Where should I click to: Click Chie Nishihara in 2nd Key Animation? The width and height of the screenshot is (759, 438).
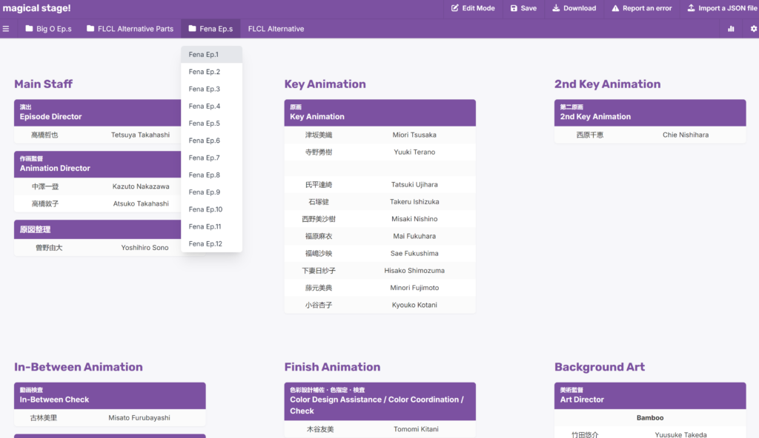tap(685, 135)
